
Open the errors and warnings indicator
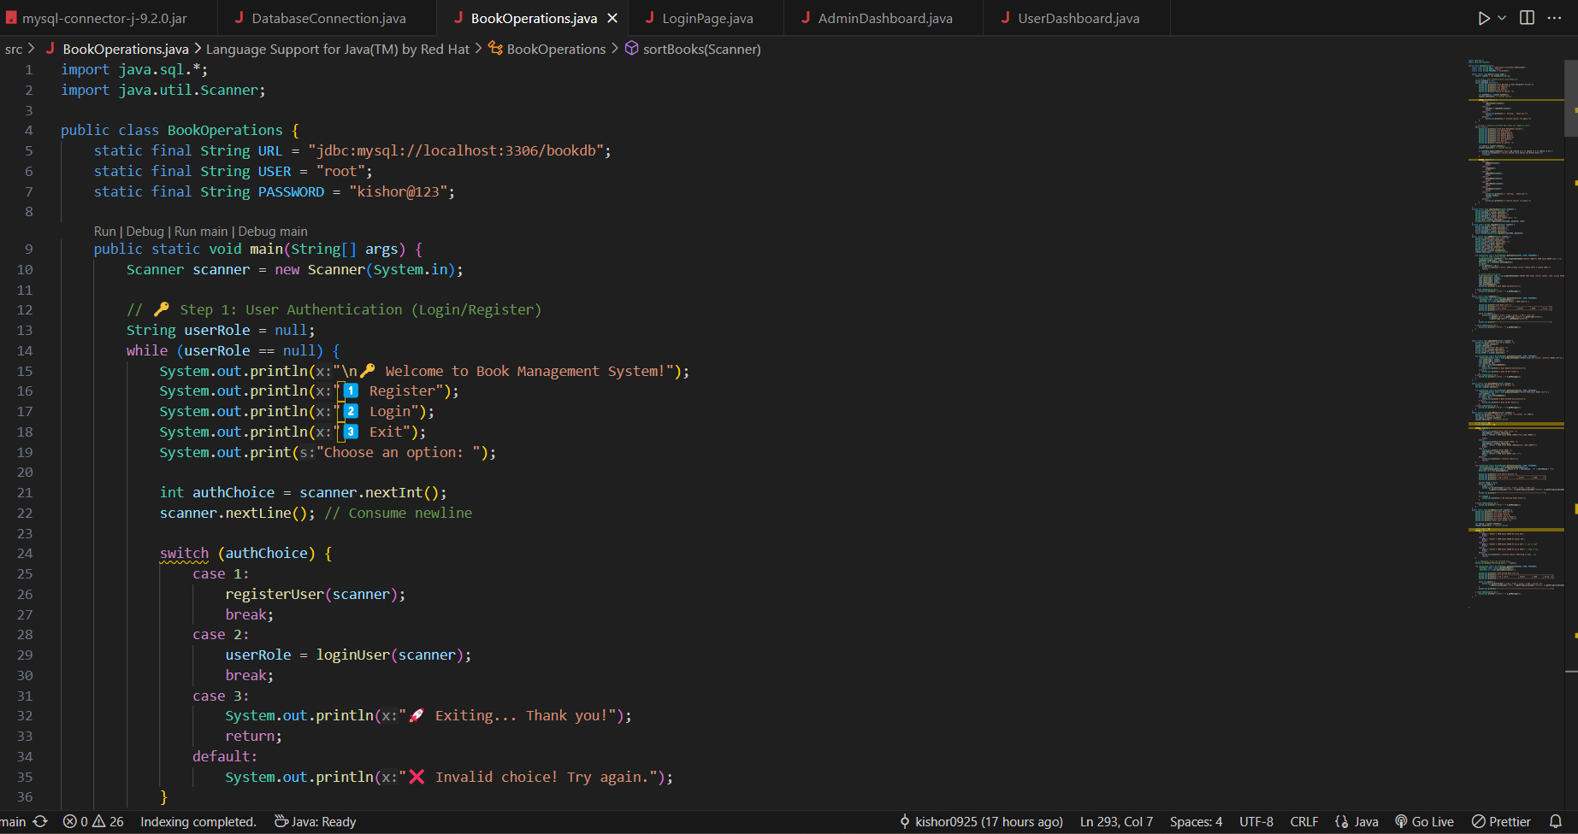pos(93,821)
